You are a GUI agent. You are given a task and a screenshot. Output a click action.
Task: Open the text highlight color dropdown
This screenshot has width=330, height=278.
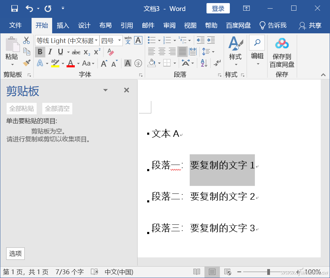pyautogui.click(x=63, y=64)
